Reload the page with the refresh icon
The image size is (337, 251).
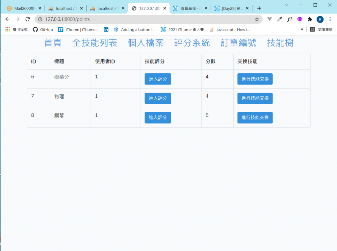pyautogui.click(x=28, y=19)
